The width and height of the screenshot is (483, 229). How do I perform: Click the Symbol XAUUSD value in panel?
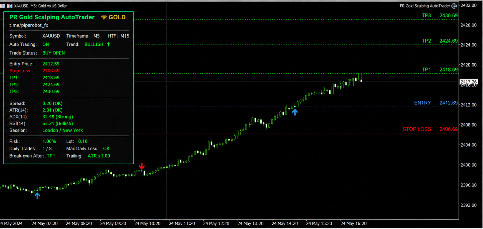click(51, 36)
